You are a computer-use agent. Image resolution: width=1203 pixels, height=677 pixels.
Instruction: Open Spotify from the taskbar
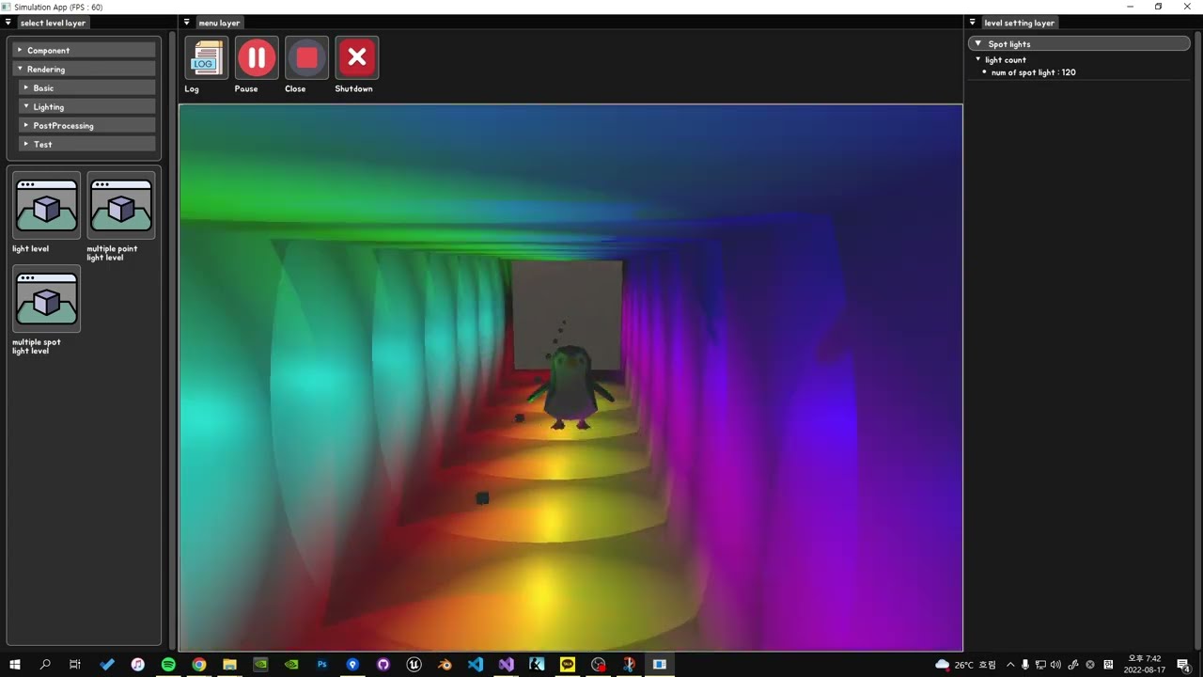click(168, 664)
